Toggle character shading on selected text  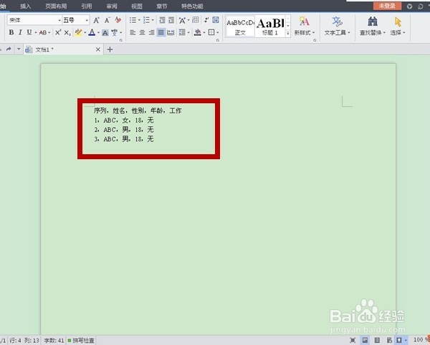[105, 33]
